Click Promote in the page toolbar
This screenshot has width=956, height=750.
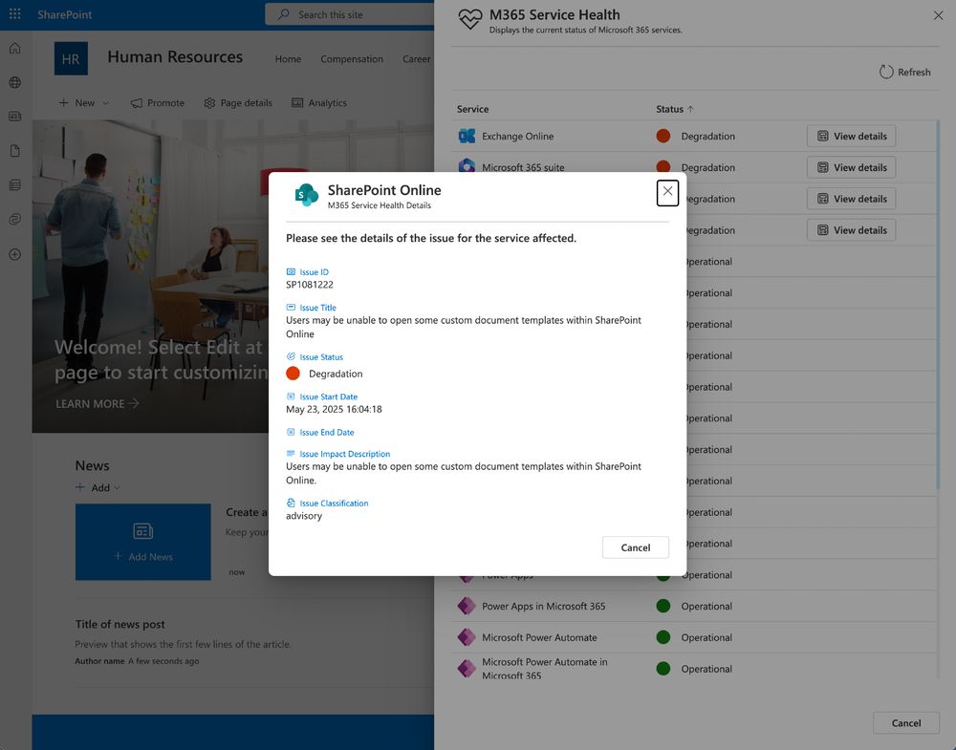tap(158, 103)
